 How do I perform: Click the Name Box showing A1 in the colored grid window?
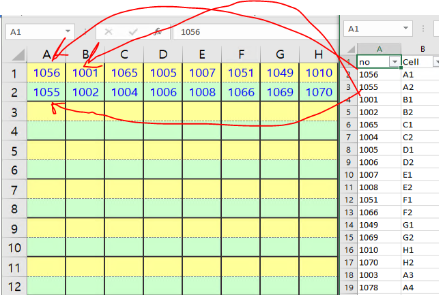click(40, 31)
